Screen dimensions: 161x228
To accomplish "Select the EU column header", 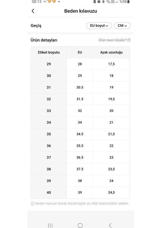I will 80,52.
